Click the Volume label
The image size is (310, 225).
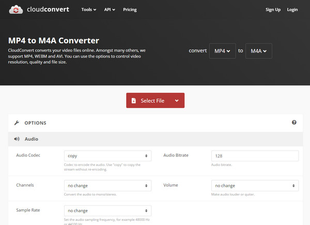(x=171, y=185)
